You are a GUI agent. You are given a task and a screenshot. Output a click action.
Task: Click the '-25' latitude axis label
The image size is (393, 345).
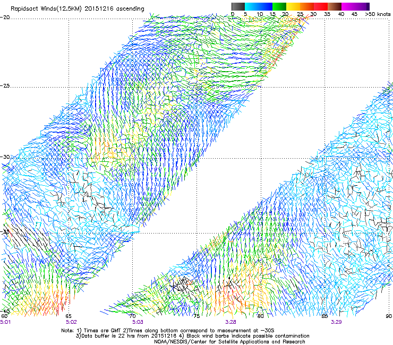[x=5, y=85]
